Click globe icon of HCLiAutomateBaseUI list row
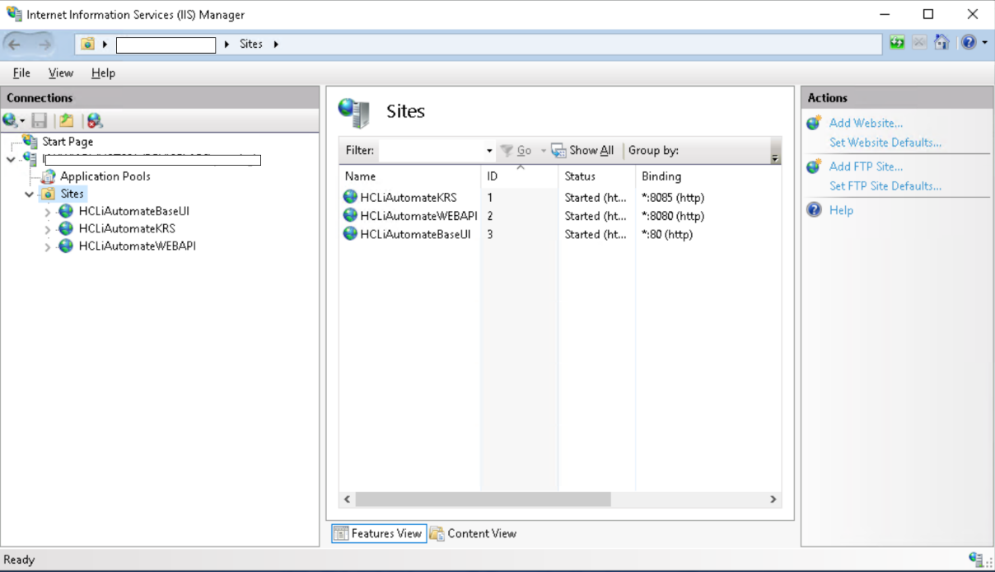The height and width of the screenshot is (572, 995). (x=350, y=234)
